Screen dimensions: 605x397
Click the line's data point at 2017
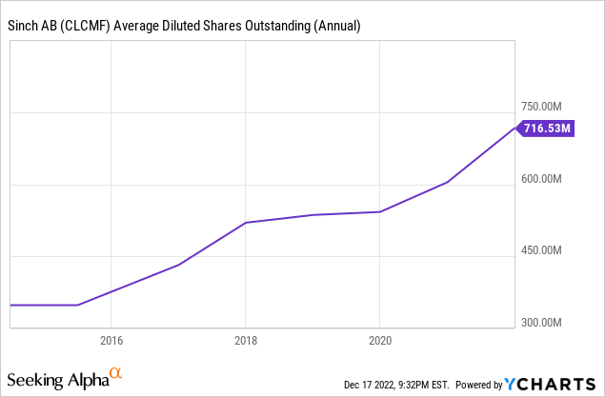[x=178, y=265]
